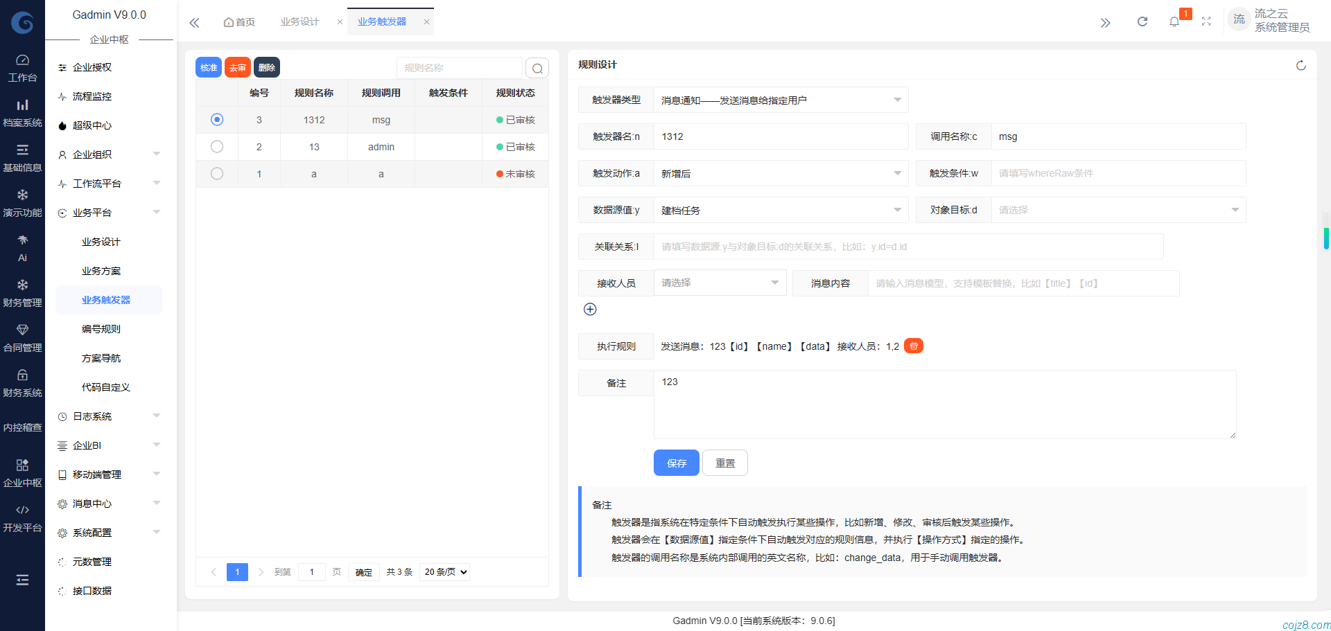Click the fullscreen icon in the top bar
The width and height of the screenshot is (1331, 631).
pyautogui.click(x=1206, y=21)
